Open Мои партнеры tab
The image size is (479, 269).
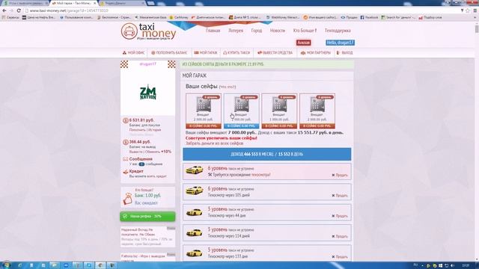coord(316,53)
